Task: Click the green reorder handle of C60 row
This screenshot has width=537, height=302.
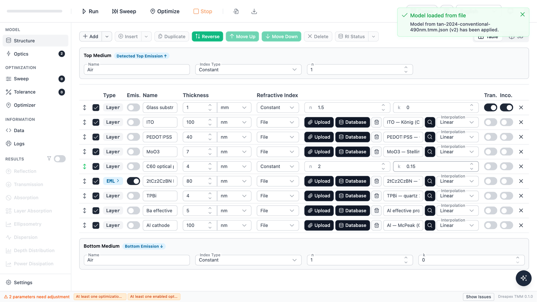Action: [x=85, y=166]
